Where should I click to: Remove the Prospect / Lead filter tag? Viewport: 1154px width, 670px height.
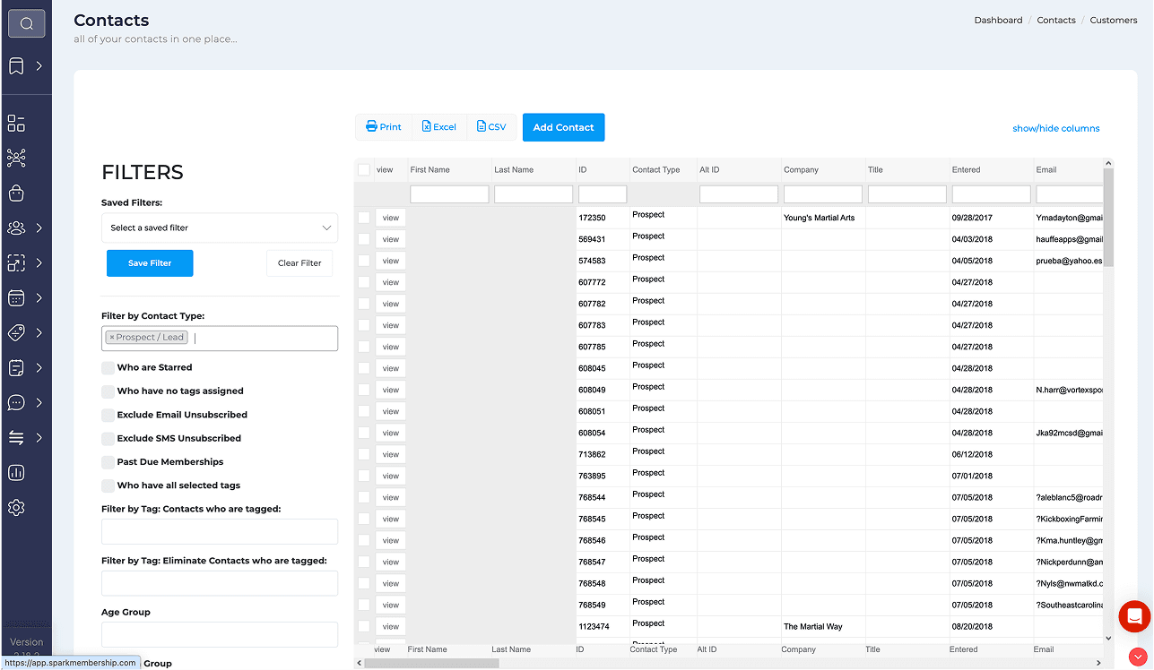pyautogui.click(x=112, y=338)
